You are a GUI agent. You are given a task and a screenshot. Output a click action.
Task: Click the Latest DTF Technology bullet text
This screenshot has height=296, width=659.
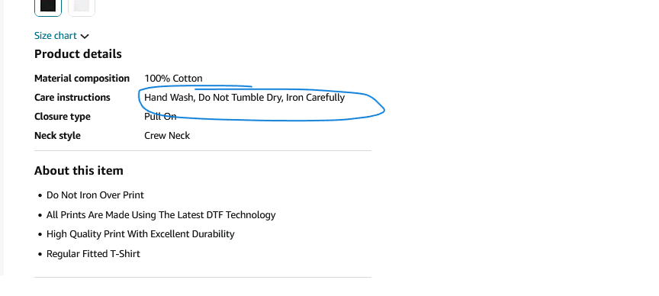(161, 215)
